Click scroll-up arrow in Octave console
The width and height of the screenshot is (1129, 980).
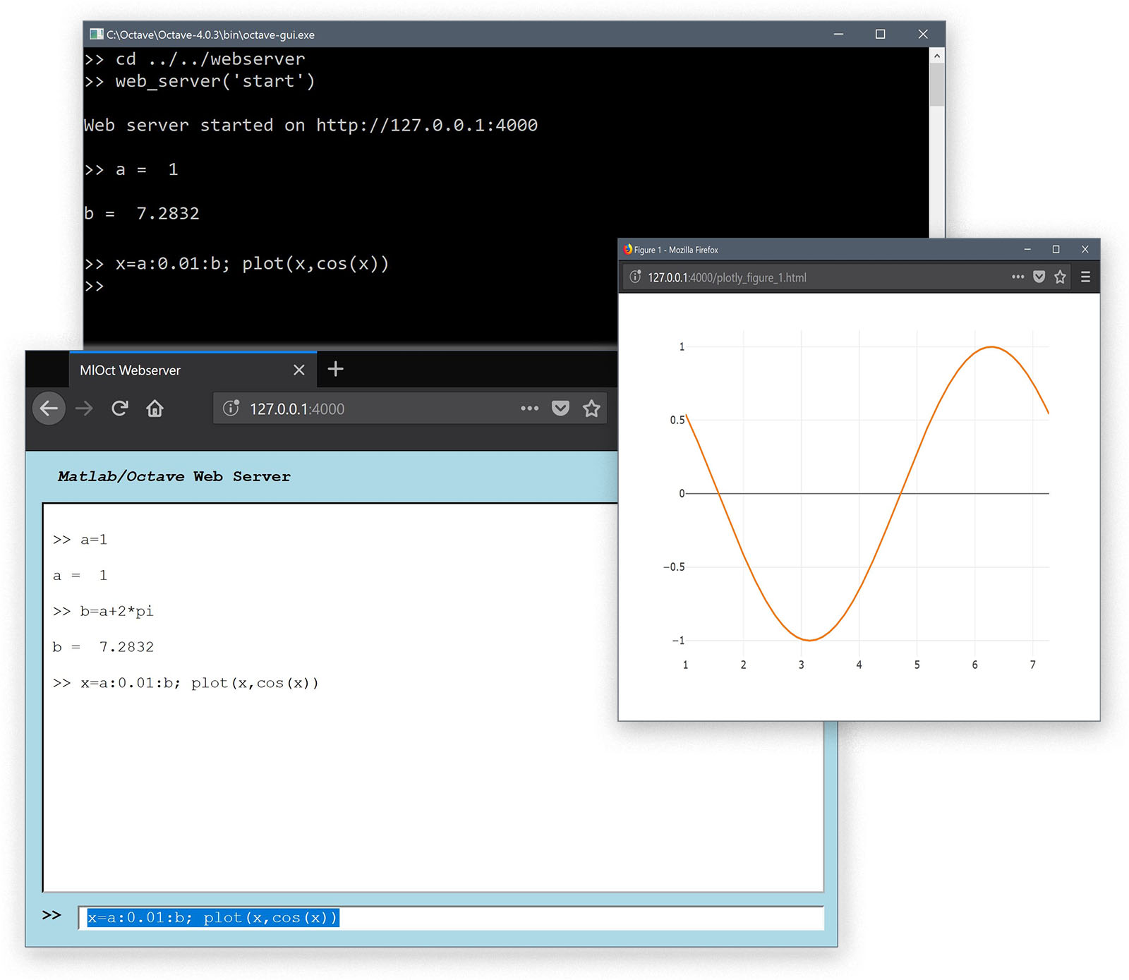[x=937, y=56]
